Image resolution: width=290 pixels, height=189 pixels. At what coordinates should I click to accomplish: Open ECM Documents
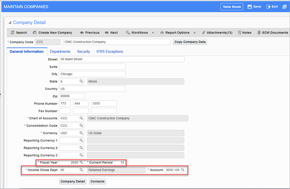click(273, 32)
